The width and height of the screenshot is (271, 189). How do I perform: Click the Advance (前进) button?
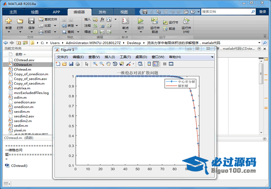point(169,29)
